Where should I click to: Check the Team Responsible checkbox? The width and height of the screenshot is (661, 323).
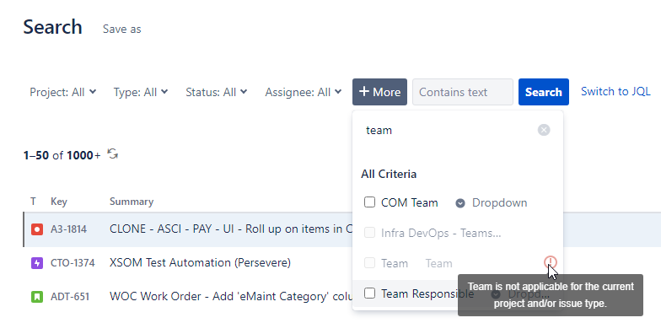pyautogui.click(x=369, y=293)
